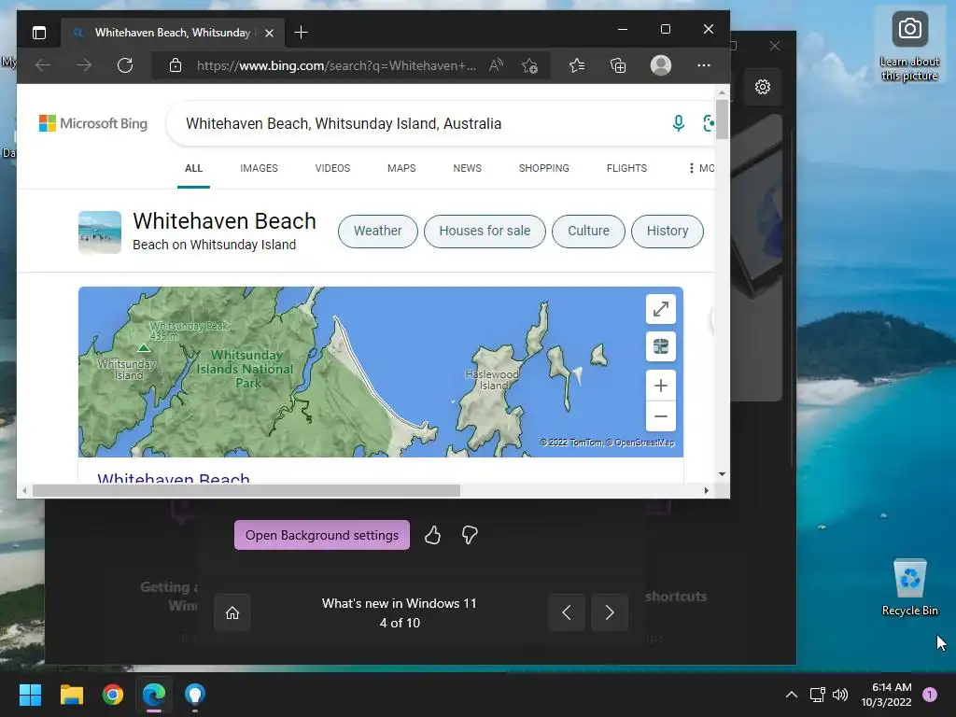Show hidden system tray icons
This screenshot has width=956, height=717.
[x=792, y=695]
